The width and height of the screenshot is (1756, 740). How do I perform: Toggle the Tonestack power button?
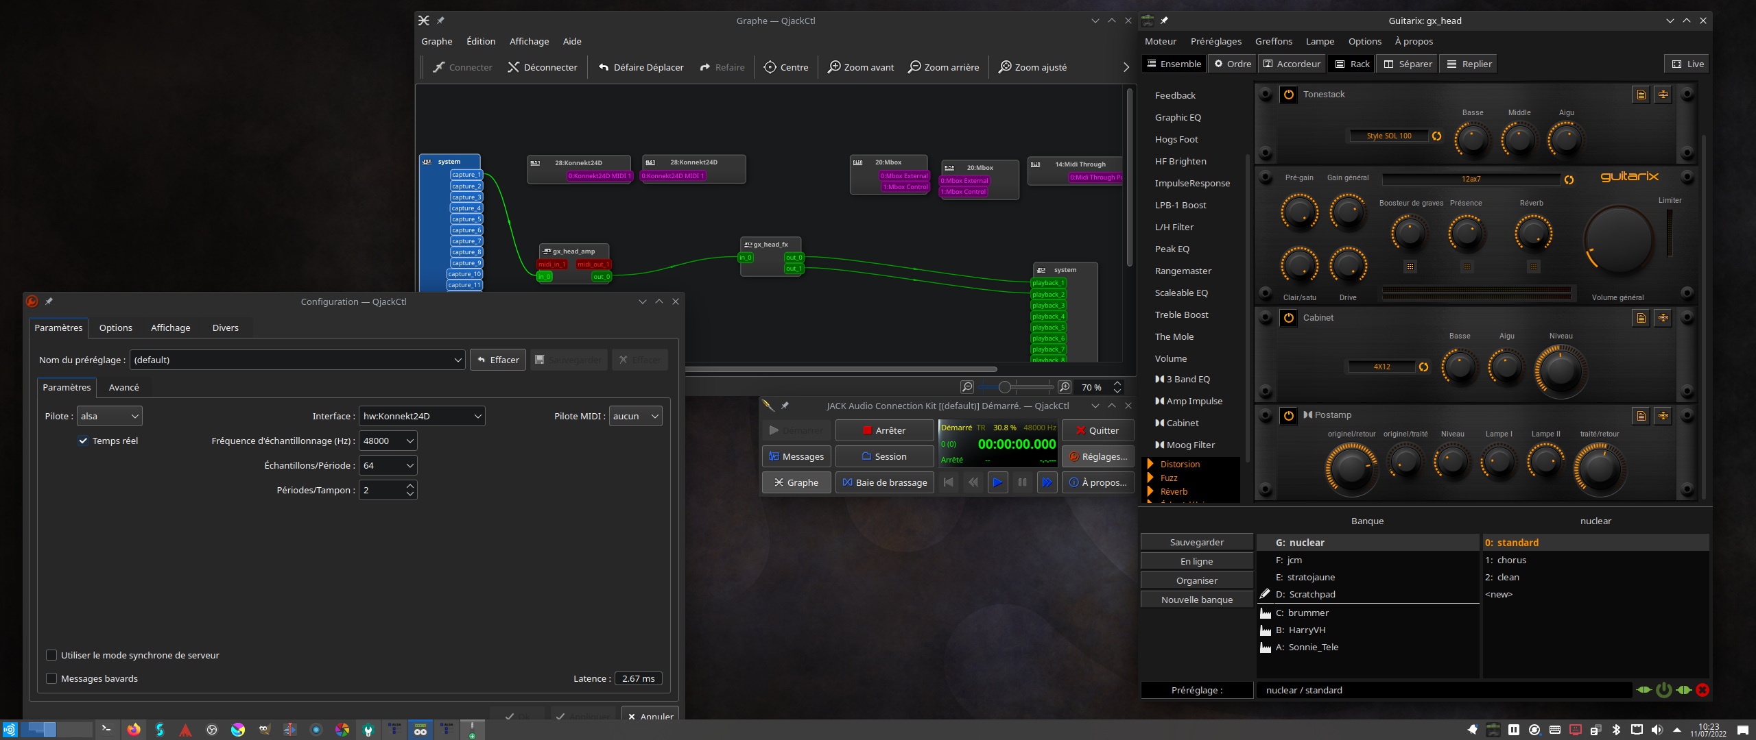[x=1289, y=95]
